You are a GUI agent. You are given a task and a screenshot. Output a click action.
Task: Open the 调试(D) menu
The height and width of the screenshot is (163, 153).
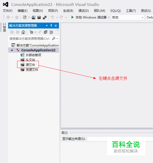point(84,11)
